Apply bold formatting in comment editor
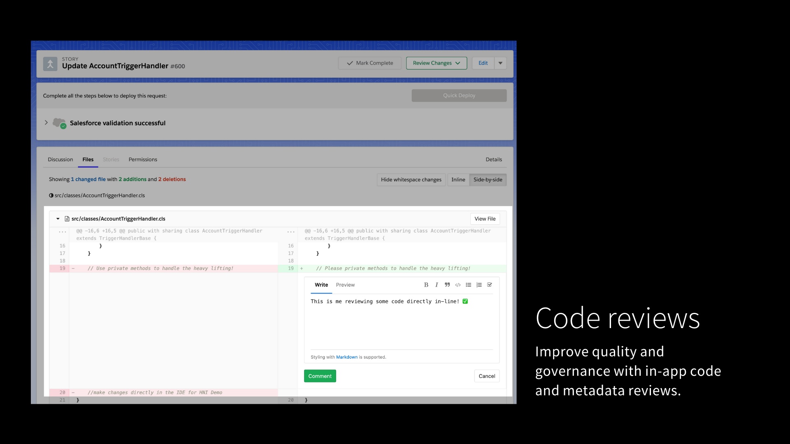The width and height of the screenshot is (790, 444). click(426, 284)
